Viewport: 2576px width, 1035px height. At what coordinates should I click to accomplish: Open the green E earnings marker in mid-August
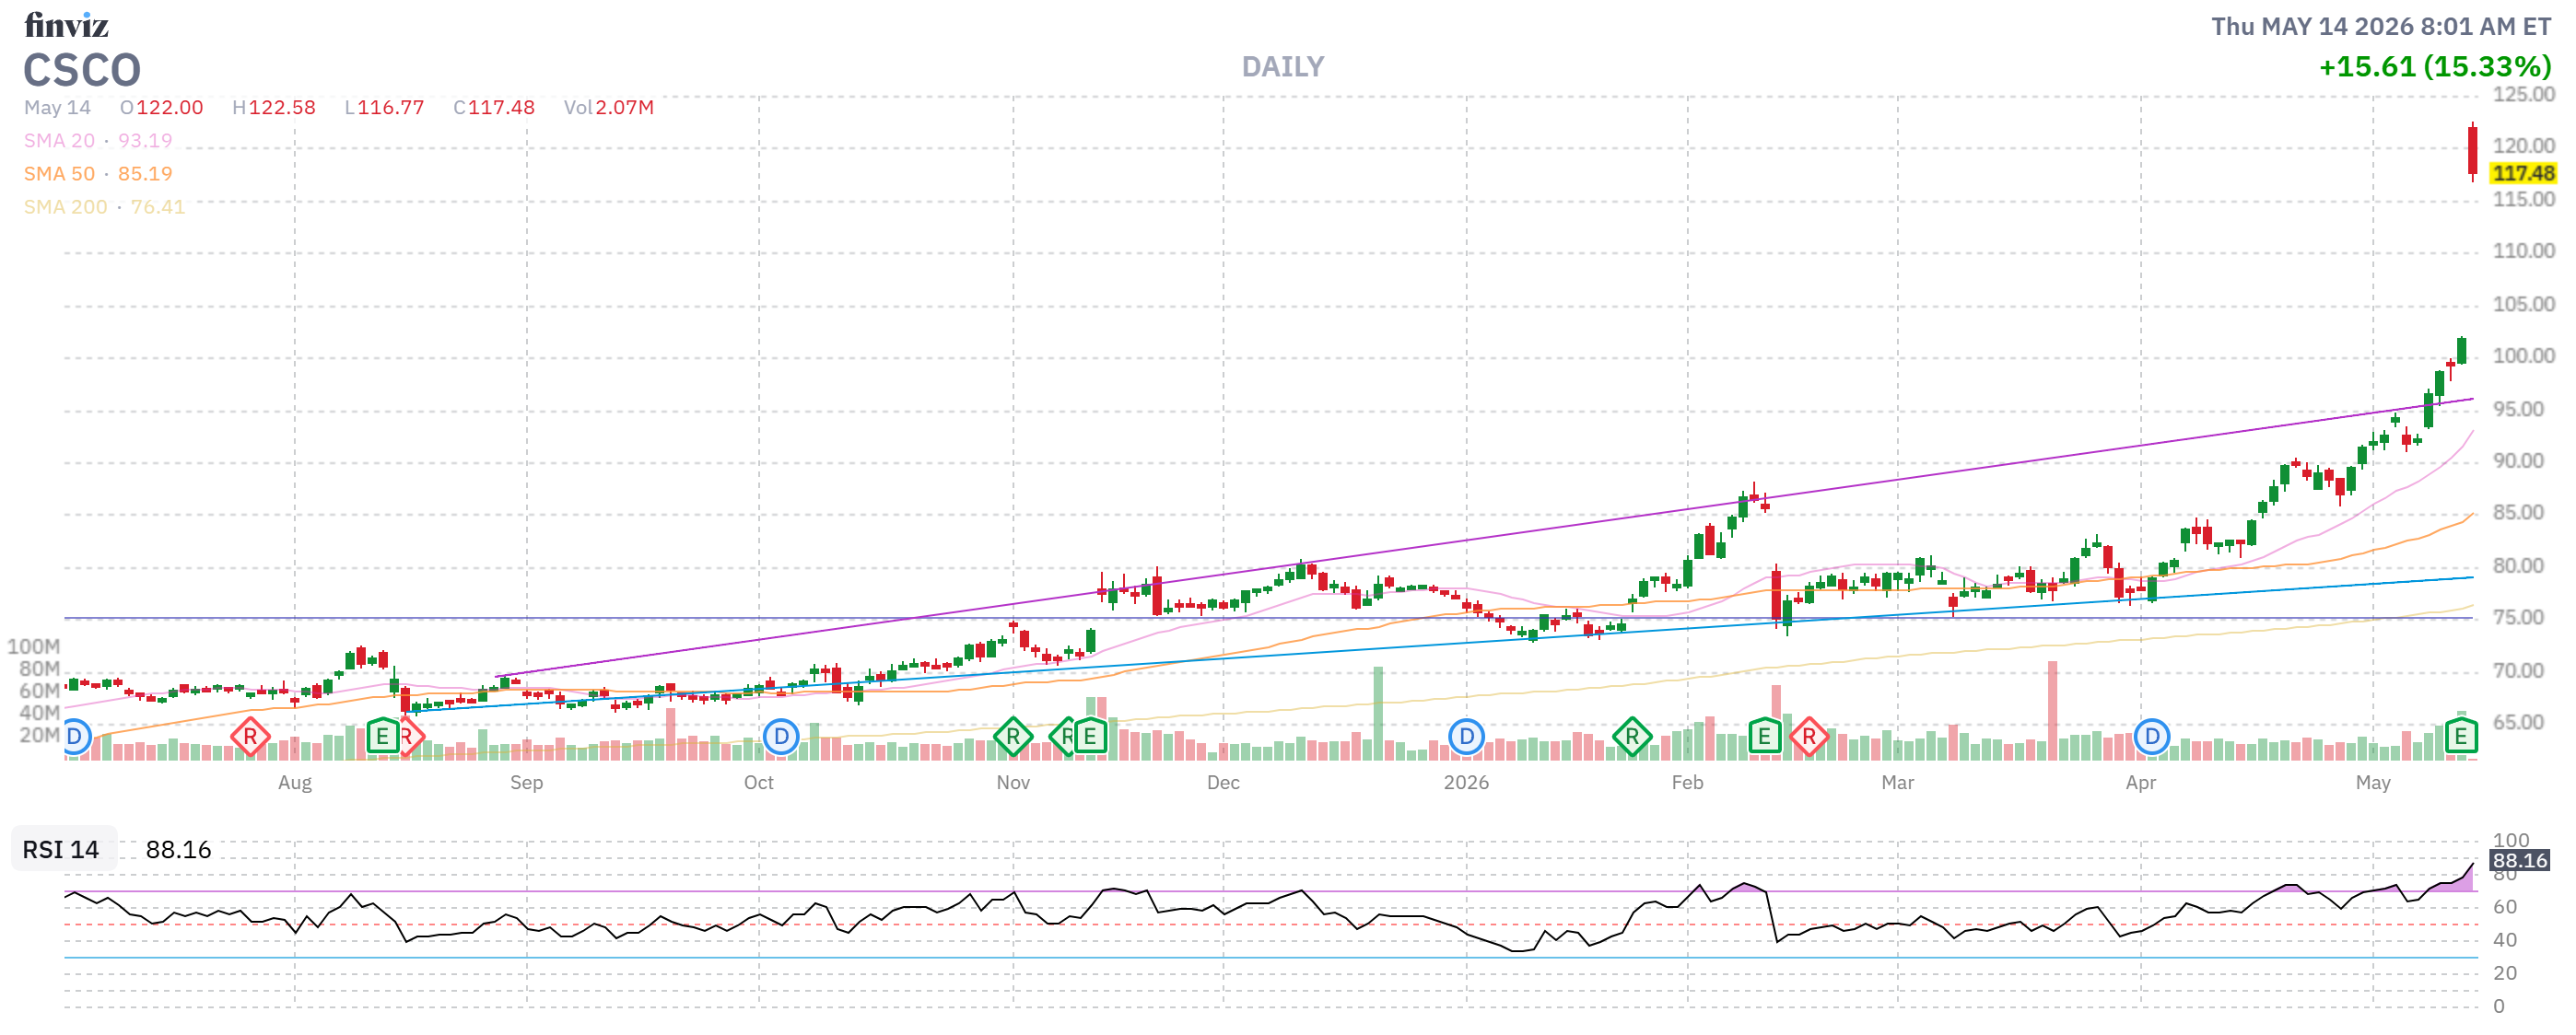(x=382, y=738)
